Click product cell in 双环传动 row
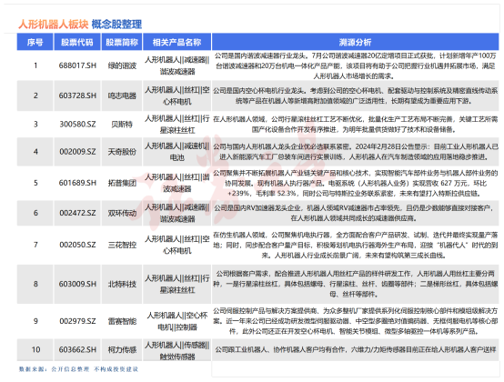Screen dimensions: 504x382 [x=177, y=213]
